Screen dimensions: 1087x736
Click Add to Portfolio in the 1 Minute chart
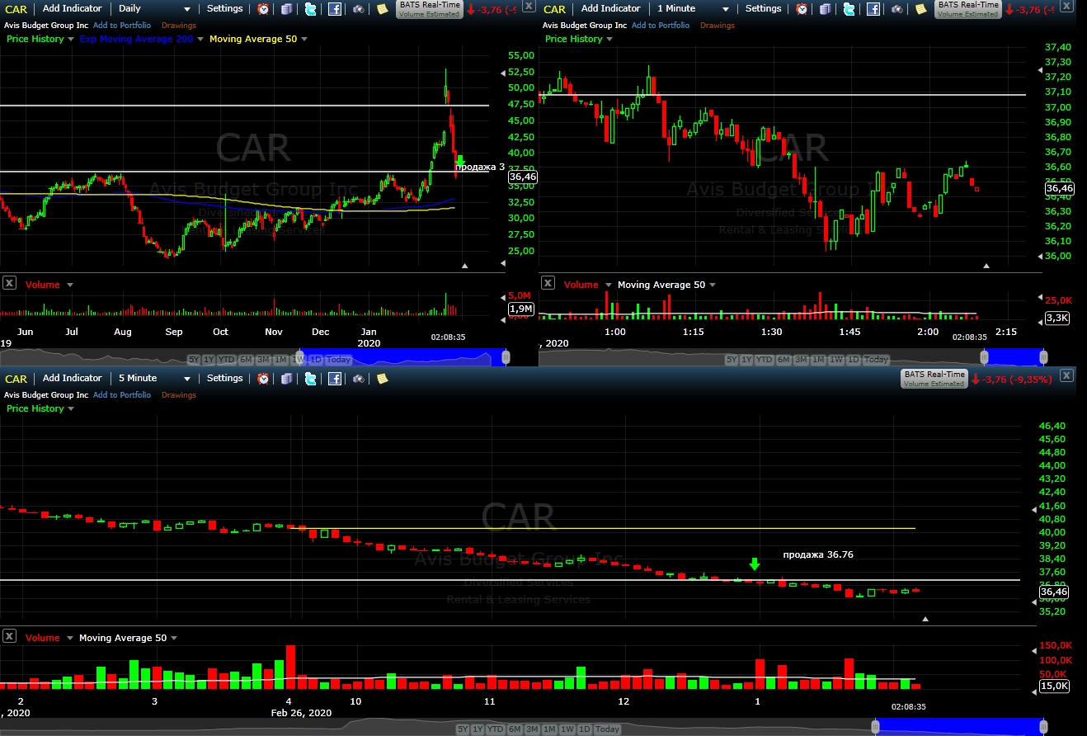coord(661,26)
